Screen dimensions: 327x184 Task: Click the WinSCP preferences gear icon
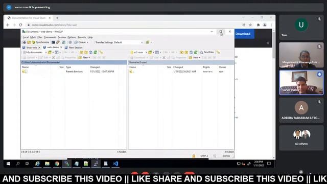click(x=71, y=42)
